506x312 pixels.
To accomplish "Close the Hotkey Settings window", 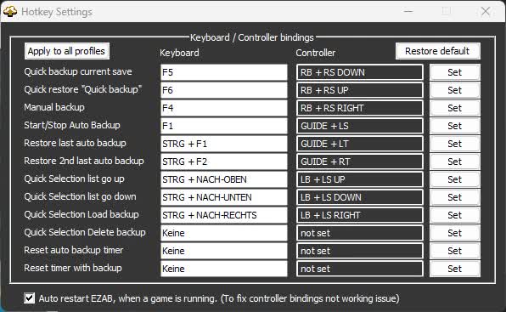I will [x=486, y=11].
